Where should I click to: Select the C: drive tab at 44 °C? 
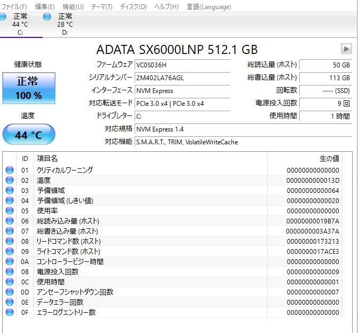[x=20, y=25]
